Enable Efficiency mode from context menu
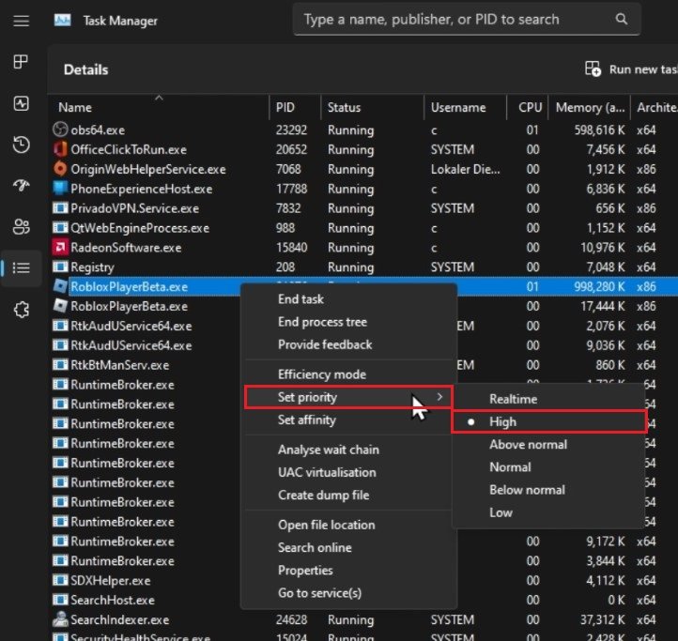This screenshot has width=678, height=641. tap(348, 374)
